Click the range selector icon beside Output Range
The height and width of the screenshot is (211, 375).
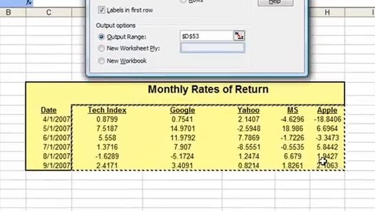point(238,36)
